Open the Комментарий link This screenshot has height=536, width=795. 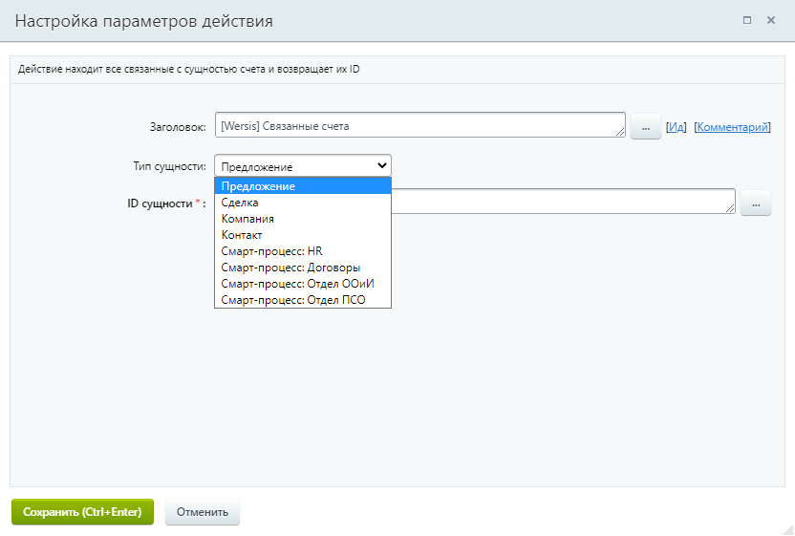(731, 127)
